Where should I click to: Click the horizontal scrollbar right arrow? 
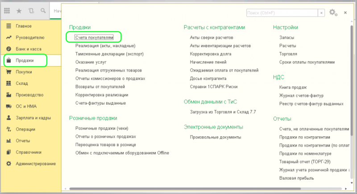coord(346,189)
